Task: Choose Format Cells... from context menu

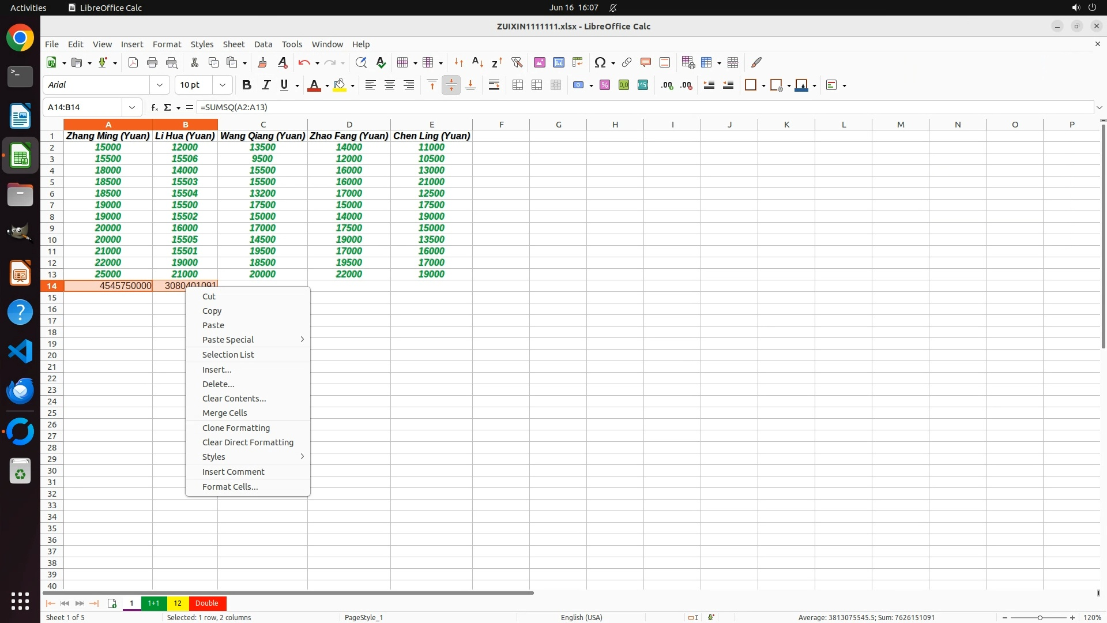Action: (x=230, y=487)
